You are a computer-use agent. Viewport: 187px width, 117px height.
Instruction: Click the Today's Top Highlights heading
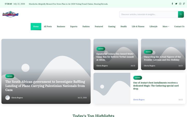94,115
